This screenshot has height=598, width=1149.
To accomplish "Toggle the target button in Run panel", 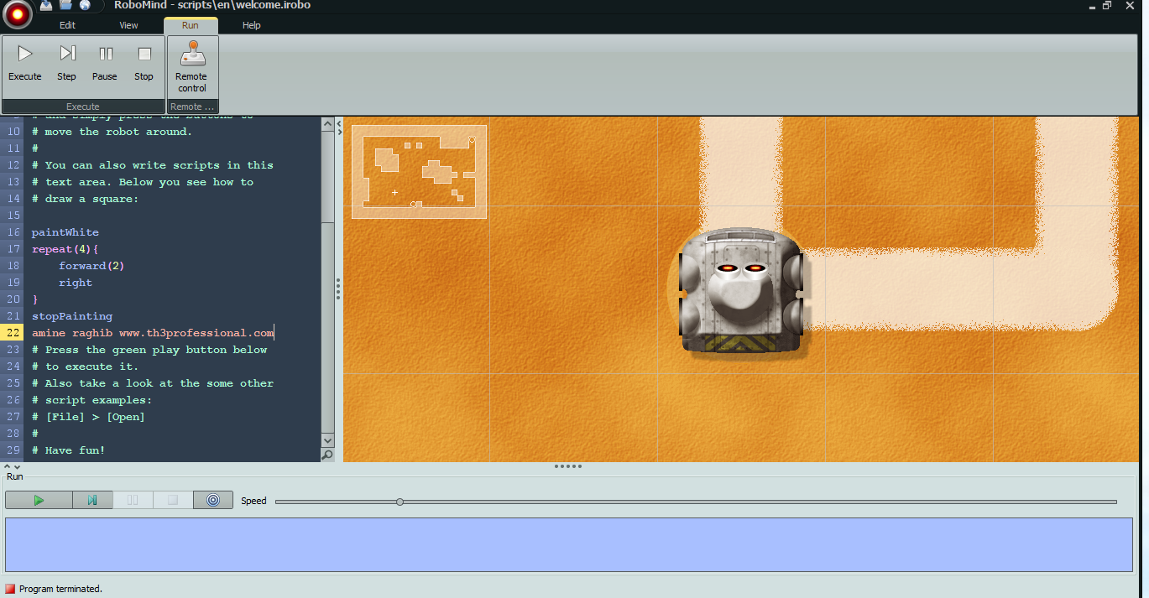I will [x=212, y=500].
